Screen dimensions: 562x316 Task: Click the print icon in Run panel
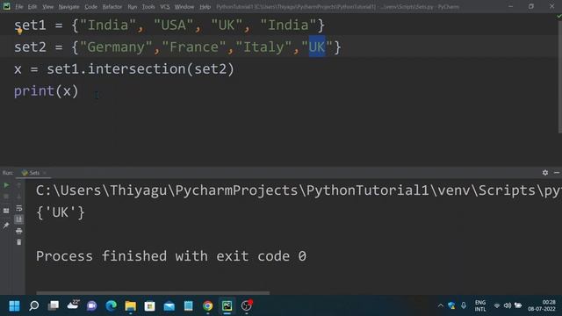click(x=19, y=231)
